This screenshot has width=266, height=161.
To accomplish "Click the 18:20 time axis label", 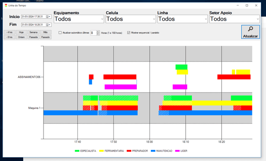I will click(222, 142).
